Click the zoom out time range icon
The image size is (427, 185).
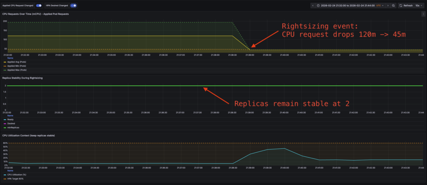[393, 5]
